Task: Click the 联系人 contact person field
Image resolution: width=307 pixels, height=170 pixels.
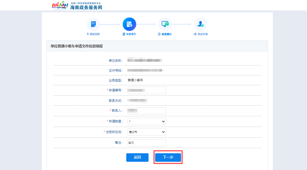Action: tap(147, 110)
